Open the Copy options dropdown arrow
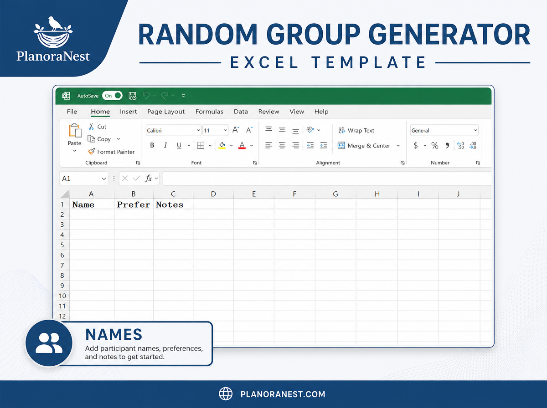Image resolution: width=547 pixels, height=408 pixels. [x=119, y=139]
